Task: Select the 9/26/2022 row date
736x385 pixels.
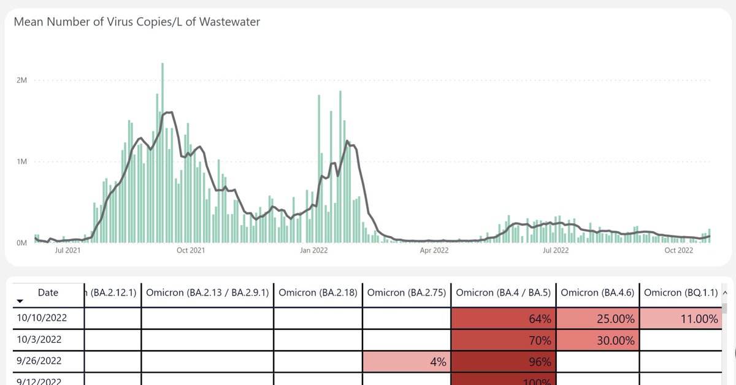Action: point(39,361)
